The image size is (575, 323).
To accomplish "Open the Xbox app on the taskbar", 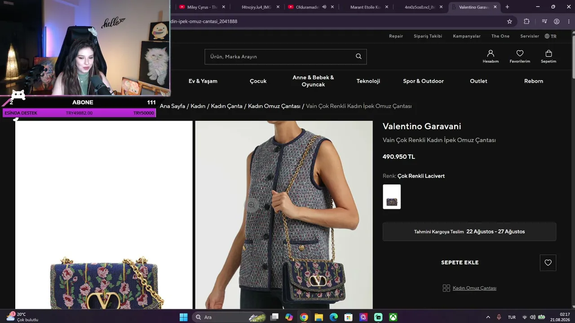I will pyautogui.click(x=393, y=317).
